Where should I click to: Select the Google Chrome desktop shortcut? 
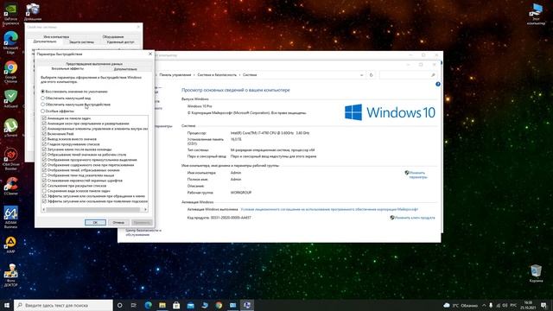click(x=10, y=72)
